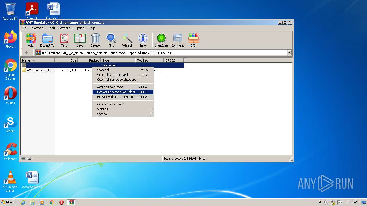
Task: Open the lifebasic.rtf document icon
Action: (x=54, y=11)
